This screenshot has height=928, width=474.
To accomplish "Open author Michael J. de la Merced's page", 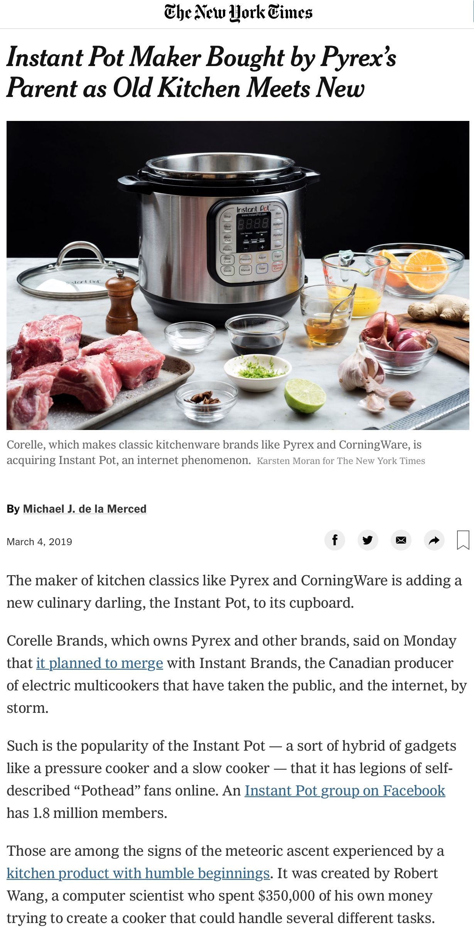I will pyautogui.click(x=85, y=509).
